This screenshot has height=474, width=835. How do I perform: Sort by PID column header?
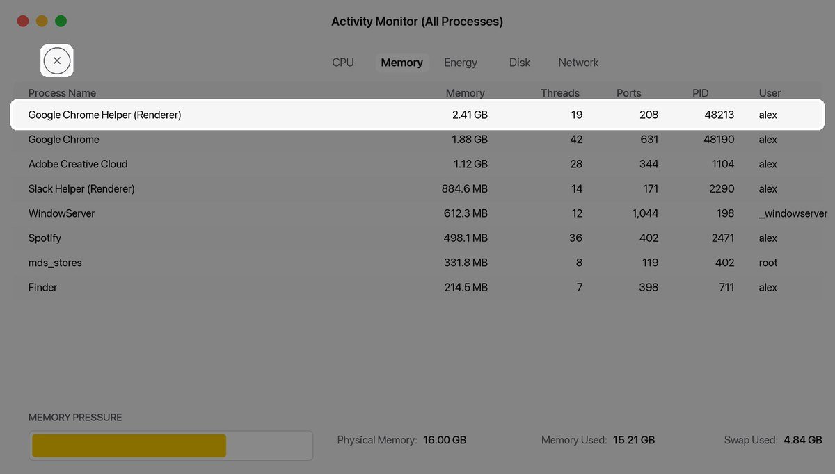(700, 93)
